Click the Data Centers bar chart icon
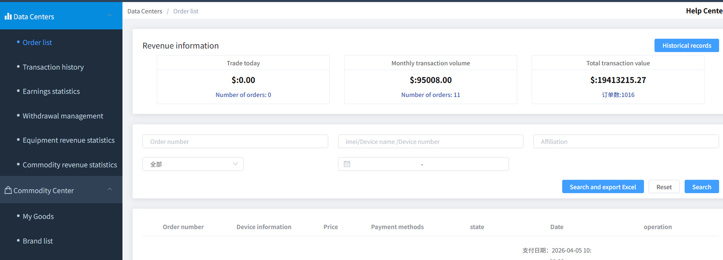 pos(8,16)
